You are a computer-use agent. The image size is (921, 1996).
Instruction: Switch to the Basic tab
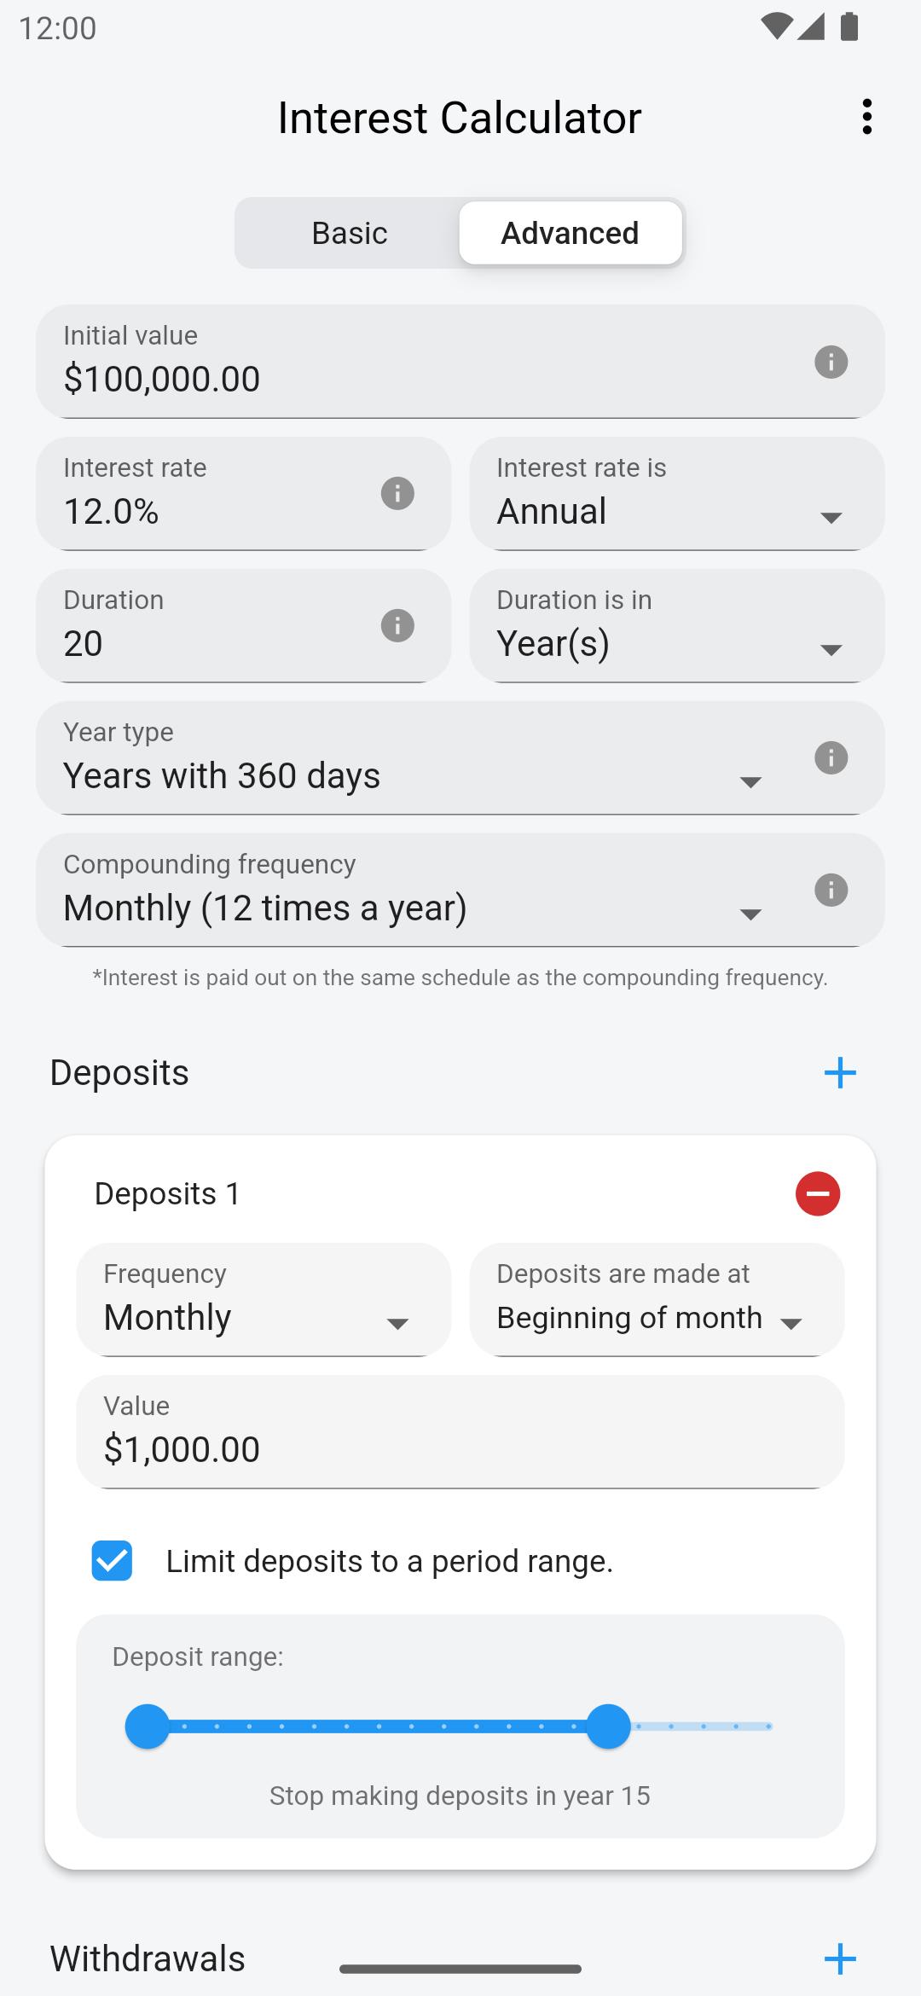(x=349, y=233)
